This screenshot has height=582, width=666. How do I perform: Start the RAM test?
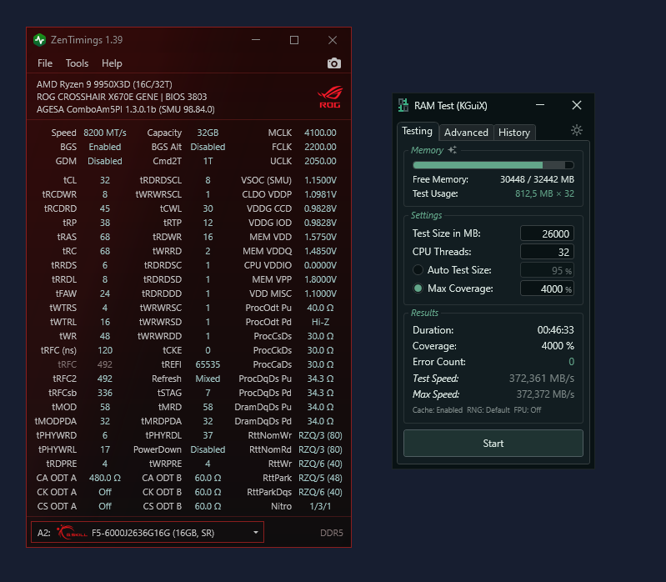coord(493,443)
